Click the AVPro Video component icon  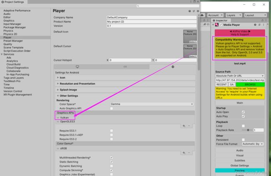217,25
